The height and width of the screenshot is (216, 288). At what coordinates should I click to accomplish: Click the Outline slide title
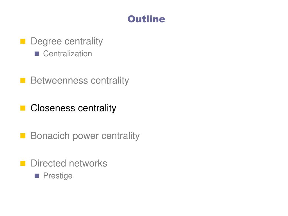(146, 19)
